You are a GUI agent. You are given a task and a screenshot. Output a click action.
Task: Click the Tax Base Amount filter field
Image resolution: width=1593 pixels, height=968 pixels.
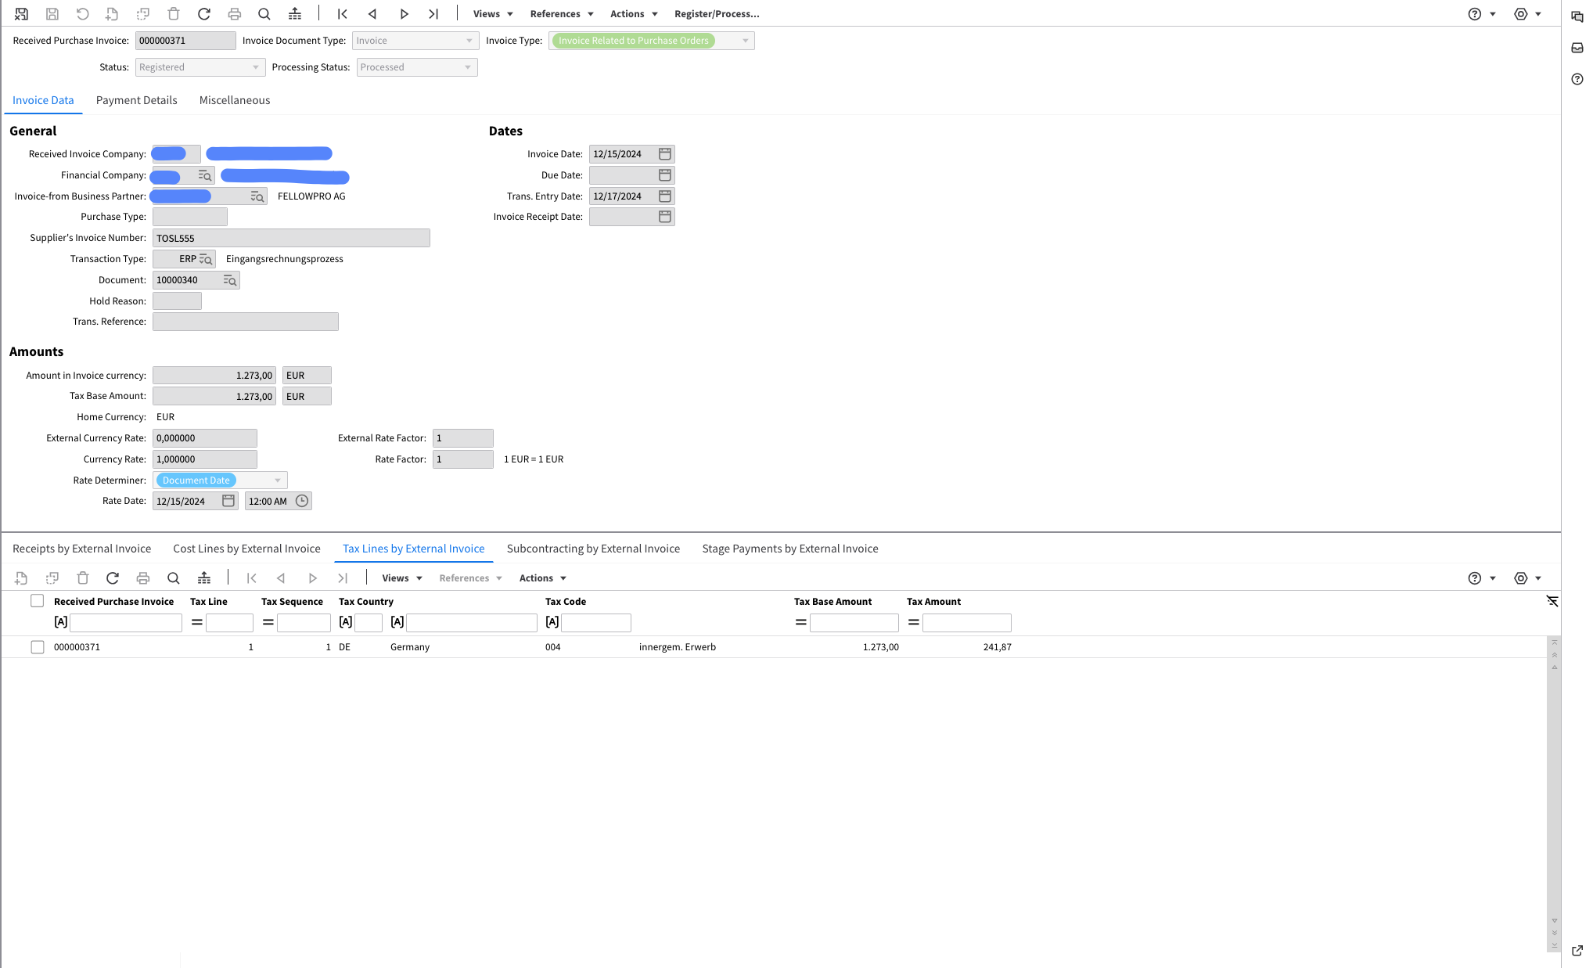point(854,623)
